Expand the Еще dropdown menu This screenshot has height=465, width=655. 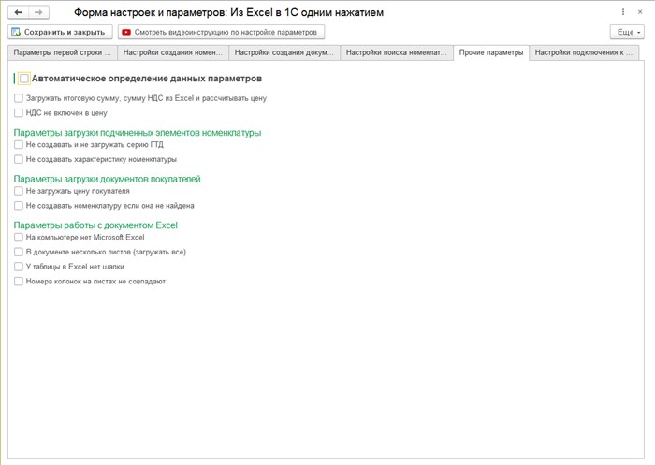pyautogui.click(x=627, y=32)
